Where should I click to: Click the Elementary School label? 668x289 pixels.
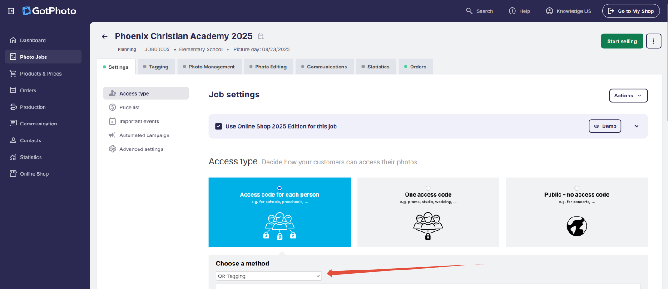(x=201, y=49)
